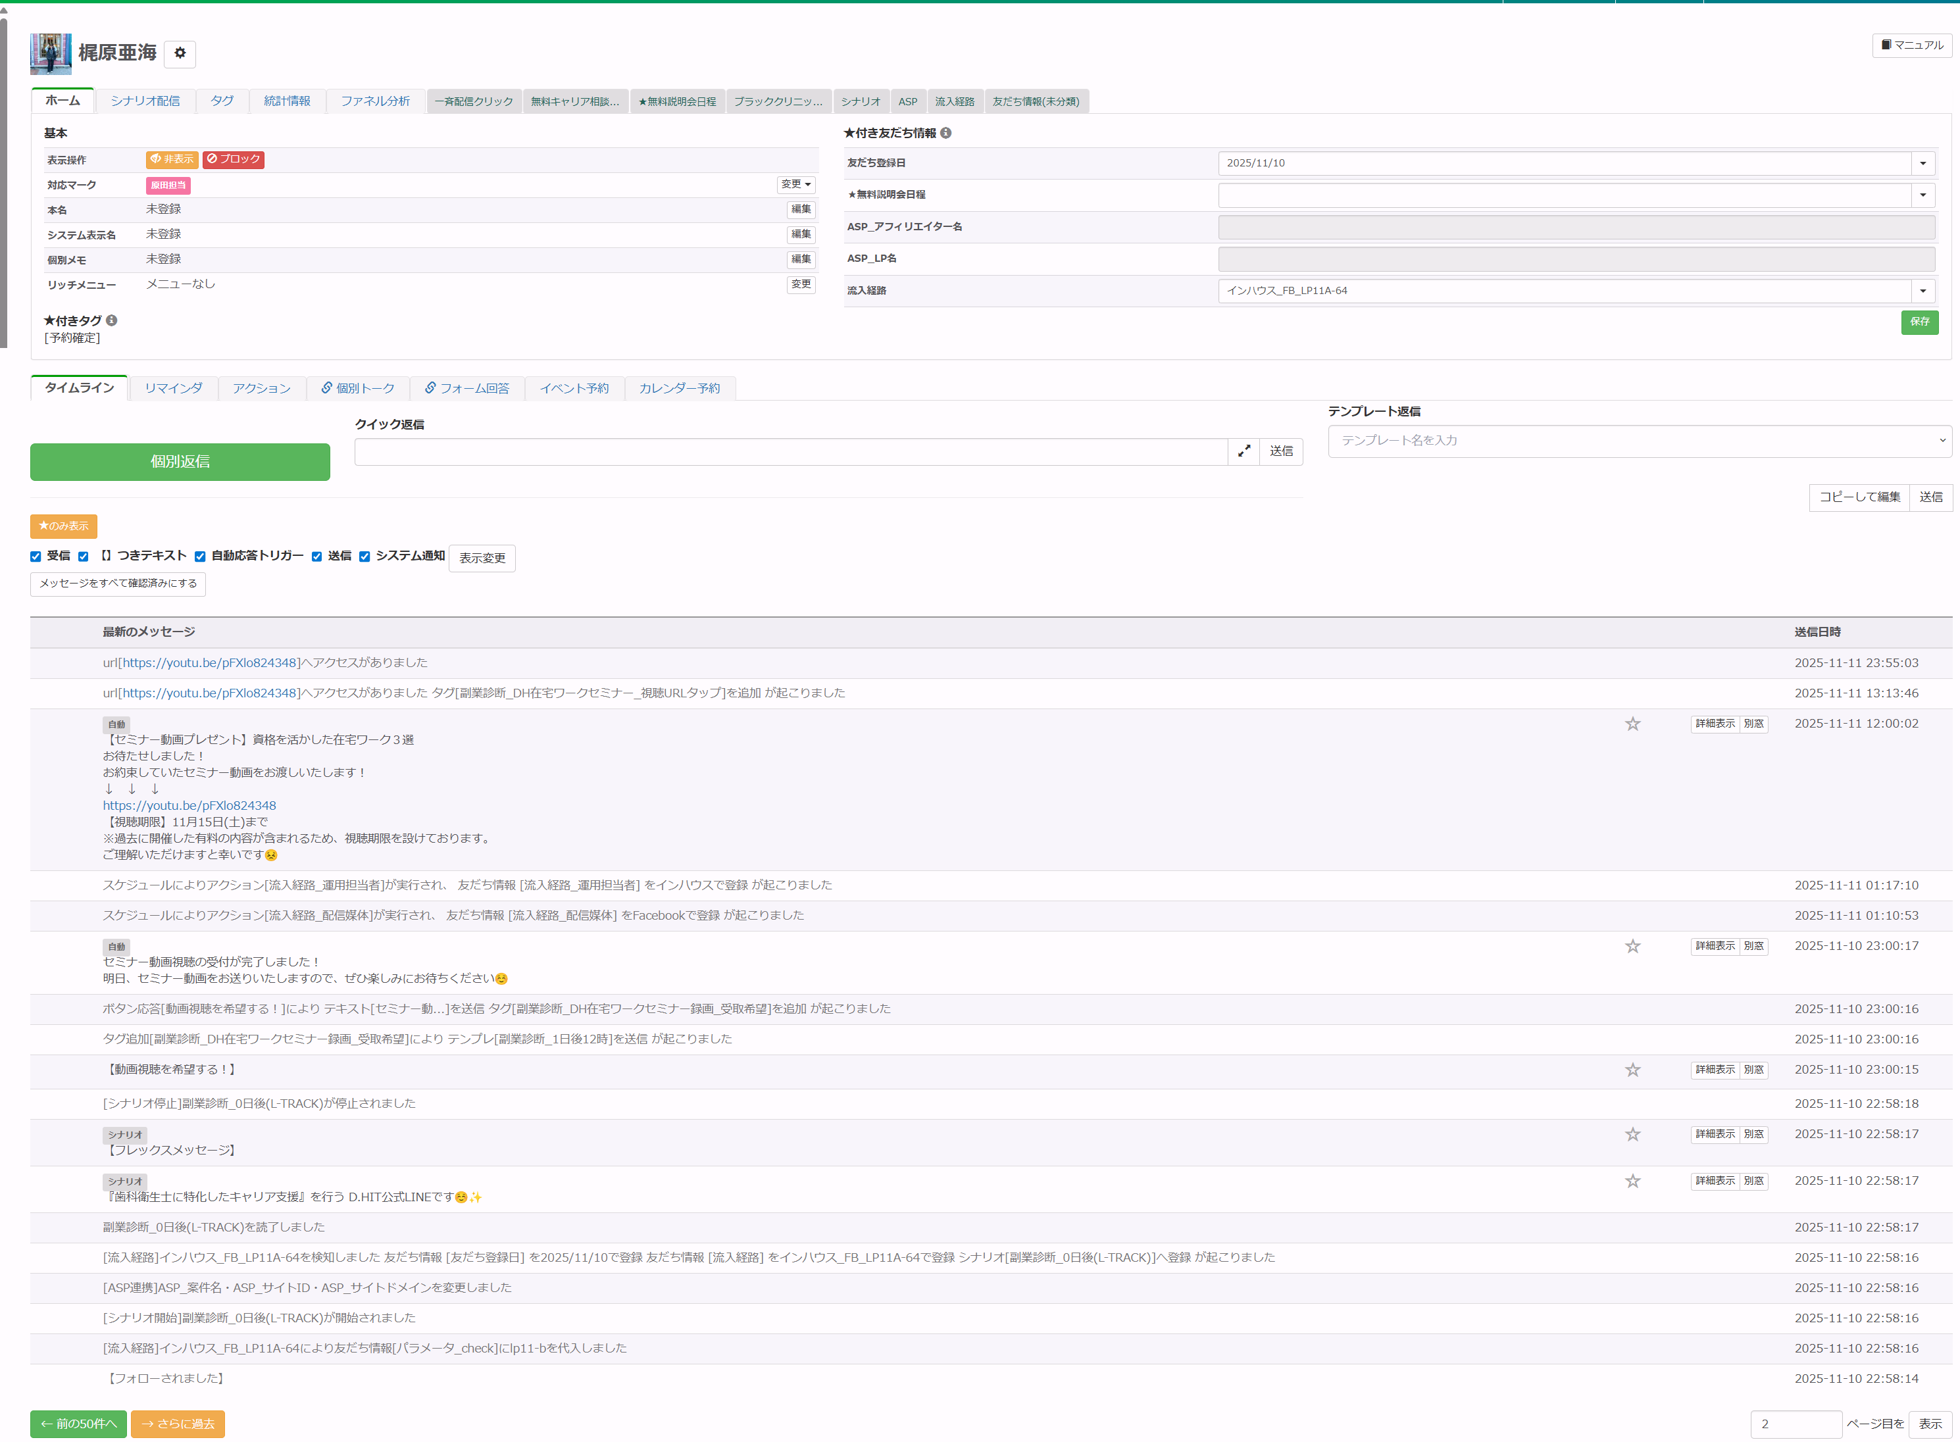The height and width of the screenshot is (1442, 1960).
Task: Toggle the 自動応答トリガー checkbox
Action: tap(200, 557)
